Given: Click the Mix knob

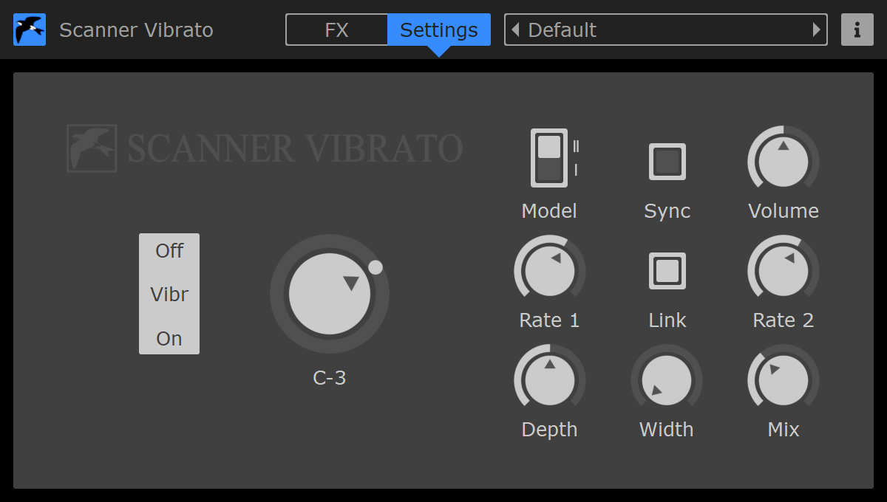Looking at the screenshot, I should pos(784,380).
